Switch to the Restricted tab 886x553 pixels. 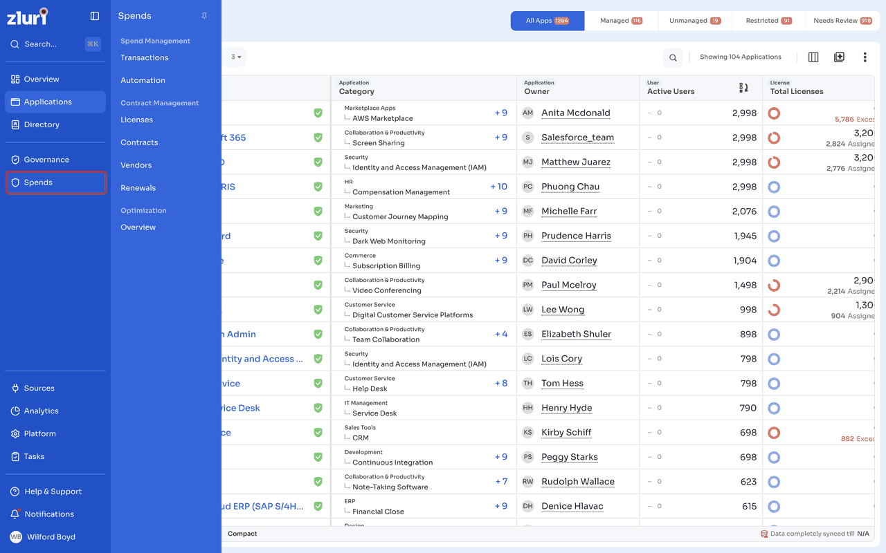pos(768,21)
